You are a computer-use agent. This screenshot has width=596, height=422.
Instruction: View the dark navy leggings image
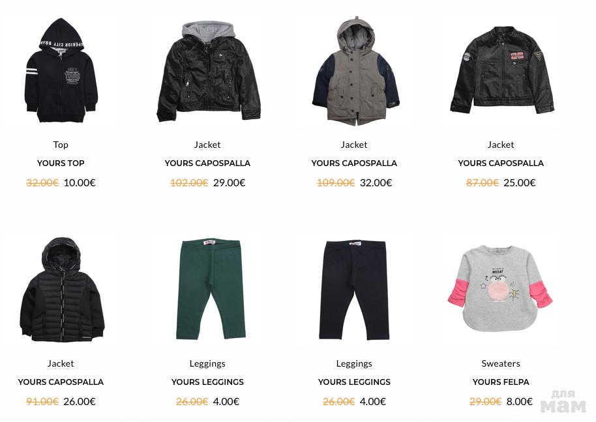coord(354,290)
